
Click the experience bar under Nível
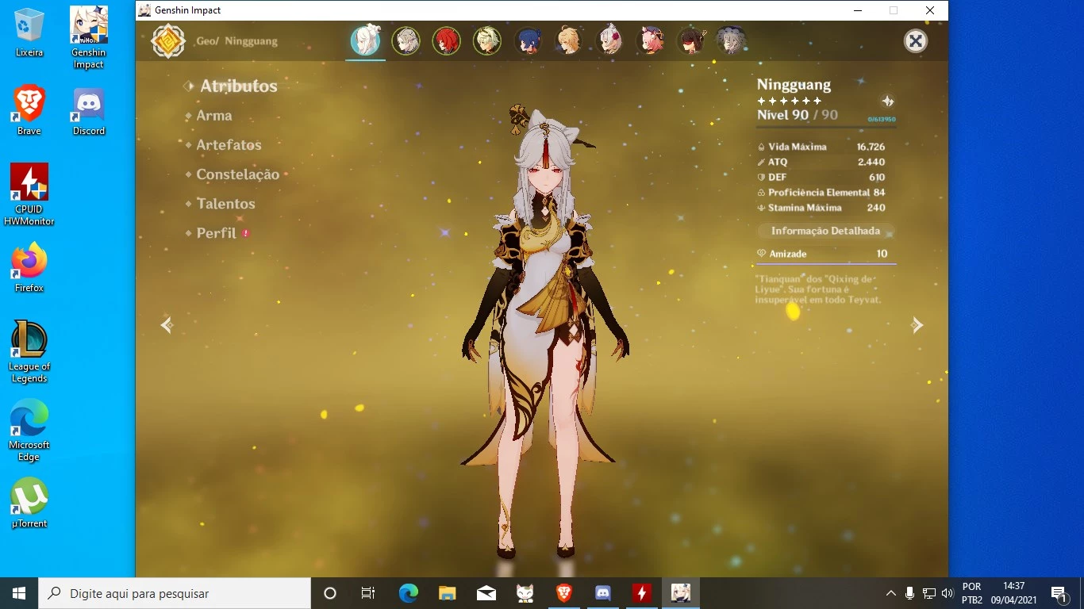(826, 126)
